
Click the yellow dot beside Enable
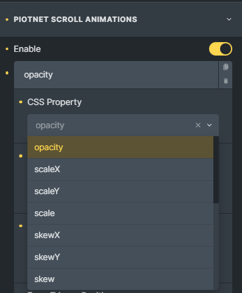tap(7, 49)
